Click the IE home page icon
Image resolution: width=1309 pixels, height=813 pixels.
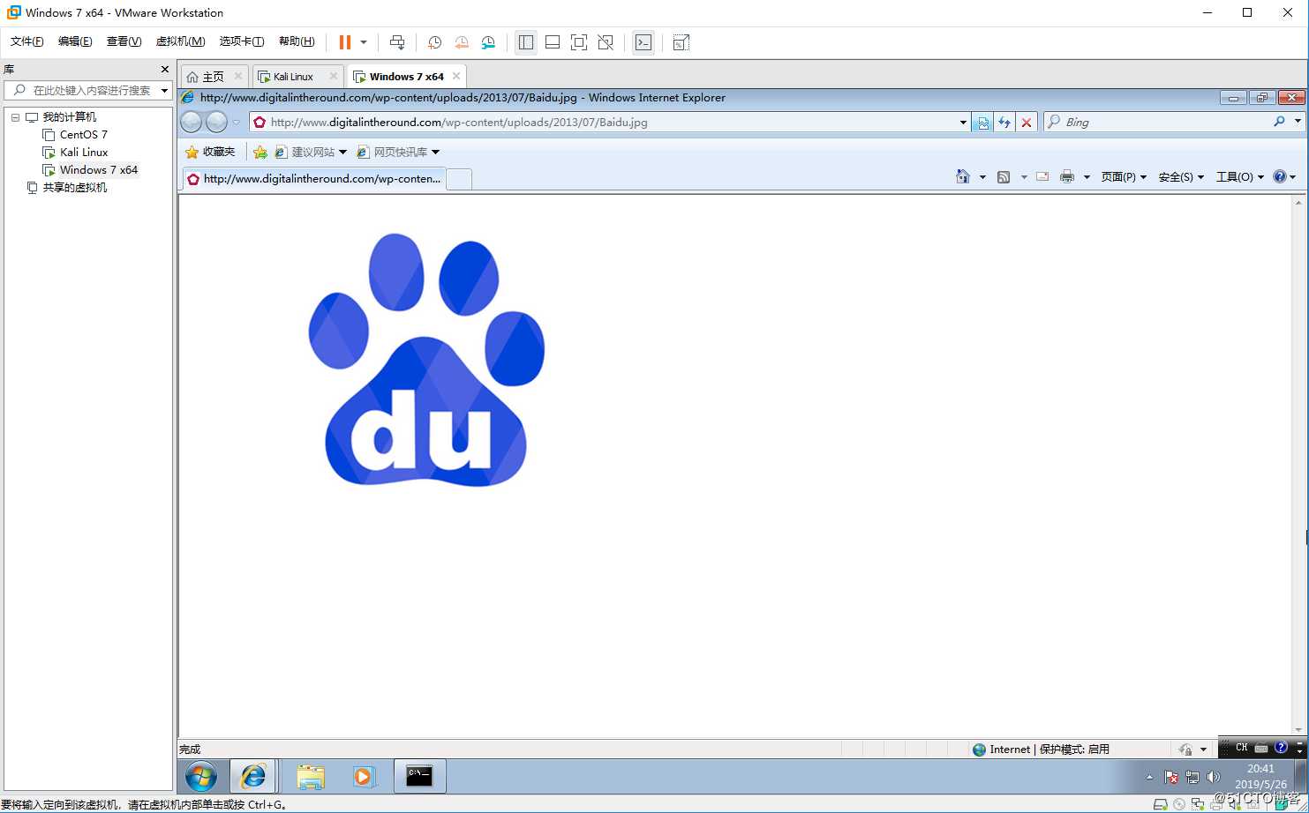click(x=963, y=176)
